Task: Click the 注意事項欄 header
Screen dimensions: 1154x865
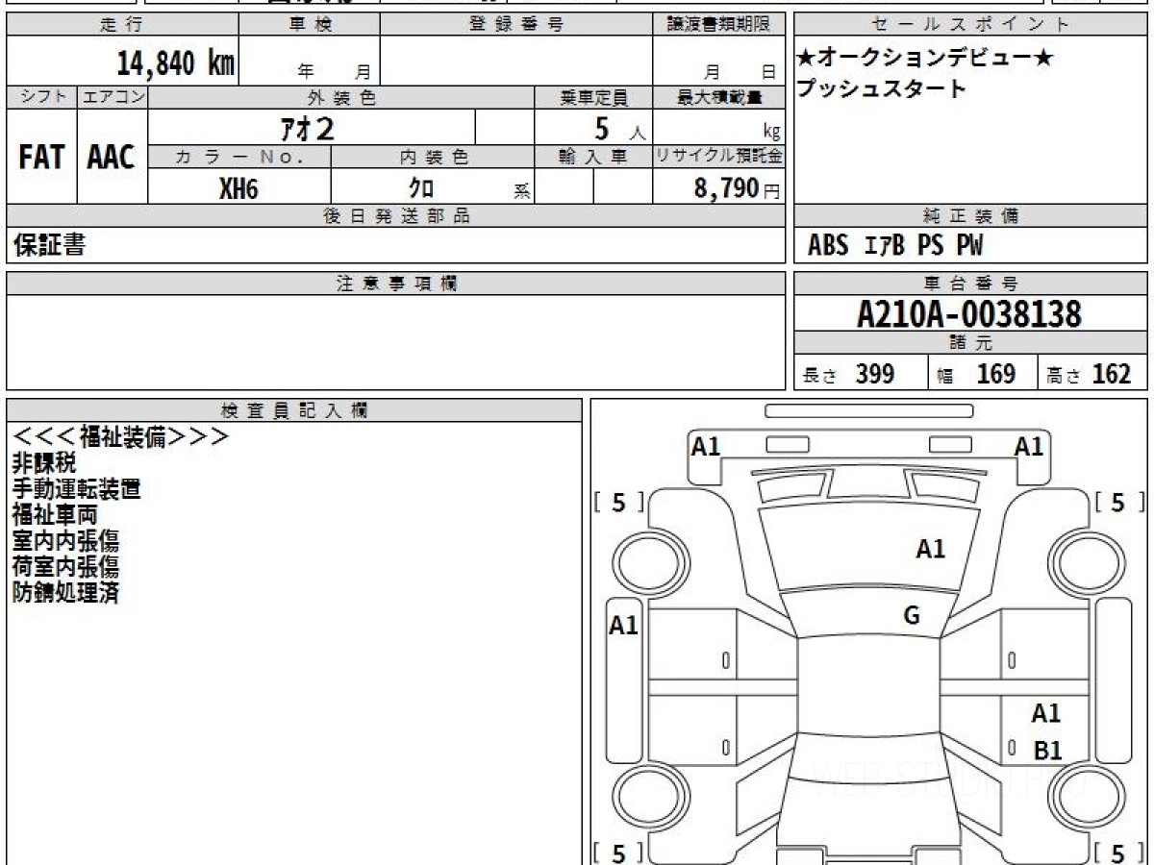Action: click(x=395, y=284)
